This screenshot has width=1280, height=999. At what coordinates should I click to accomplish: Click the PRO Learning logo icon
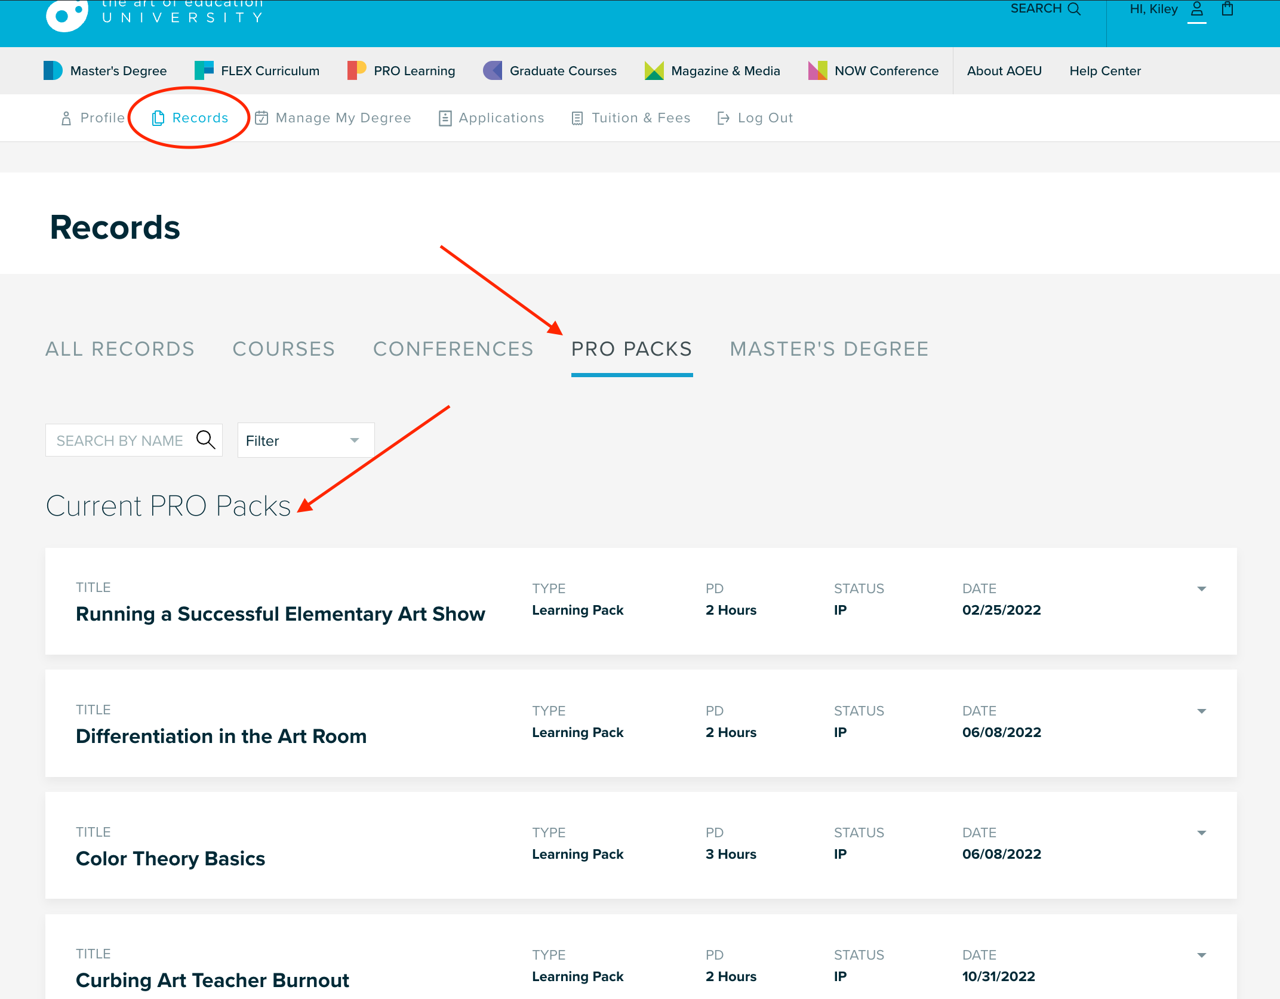(x=356, y=70)
